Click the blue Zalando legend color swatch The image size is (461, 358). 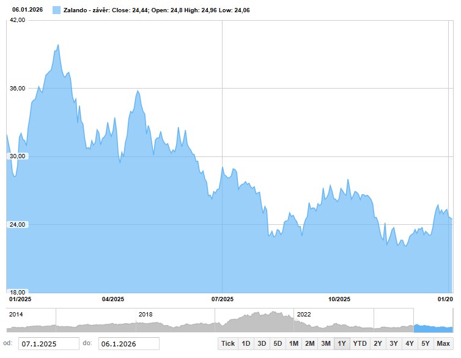[x=56, y=10]
